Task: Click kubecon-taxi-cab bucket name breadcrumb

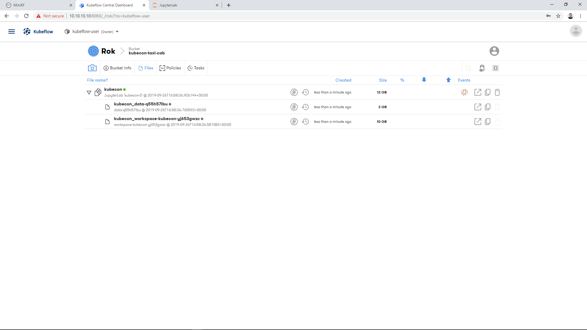Action: point(146,53)
